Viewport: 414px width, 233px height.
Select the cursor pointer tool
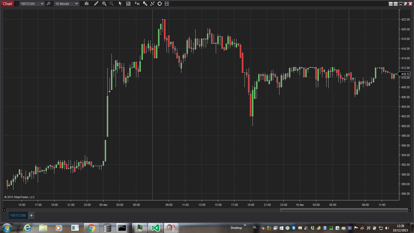tap(120, 4)
